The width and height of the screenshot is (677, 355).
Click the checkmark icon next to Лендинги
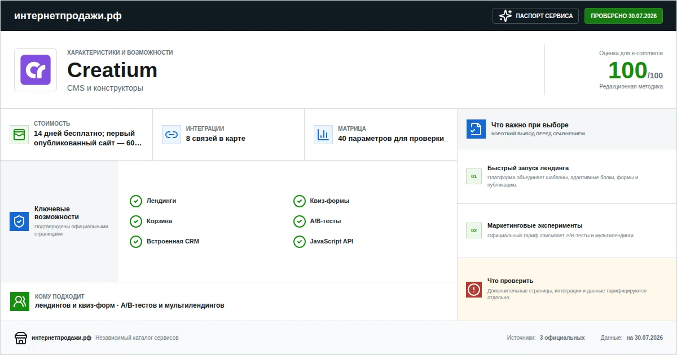click(x=136, y=201)
